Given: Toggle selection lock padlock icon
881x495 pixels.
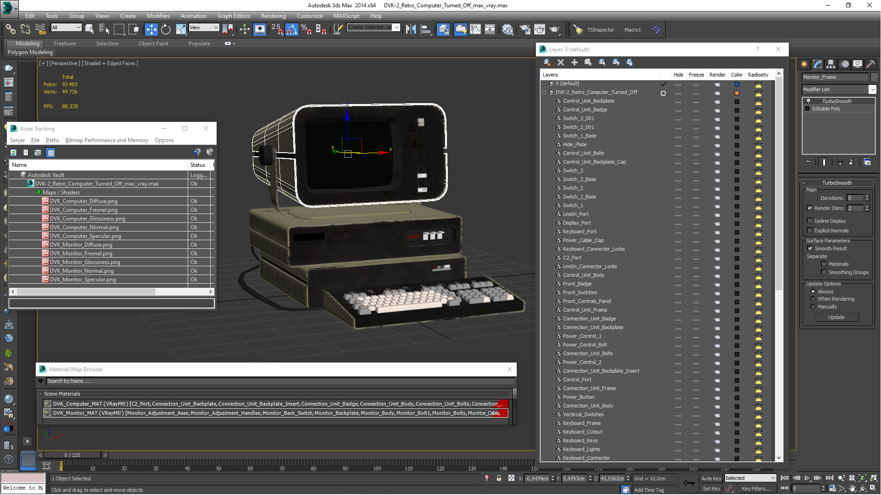Looking at the screenshot, I should 499,478.
